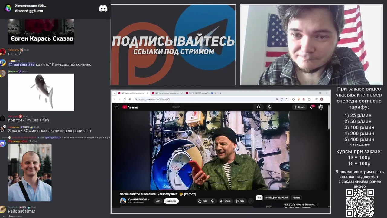Go forward in the browser

[x=119, y=99]
